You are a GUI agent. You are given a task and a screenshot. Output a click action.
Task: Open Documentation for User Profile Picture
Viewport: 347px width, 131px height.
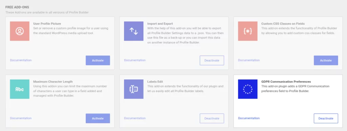click(x=21, y=60)
